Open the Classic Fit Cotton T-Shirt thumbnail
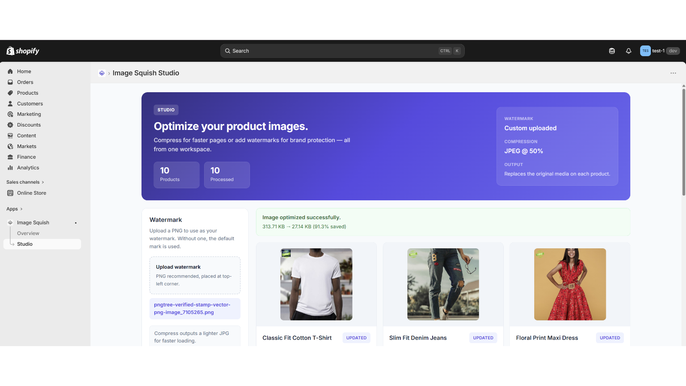 (316, 284)
